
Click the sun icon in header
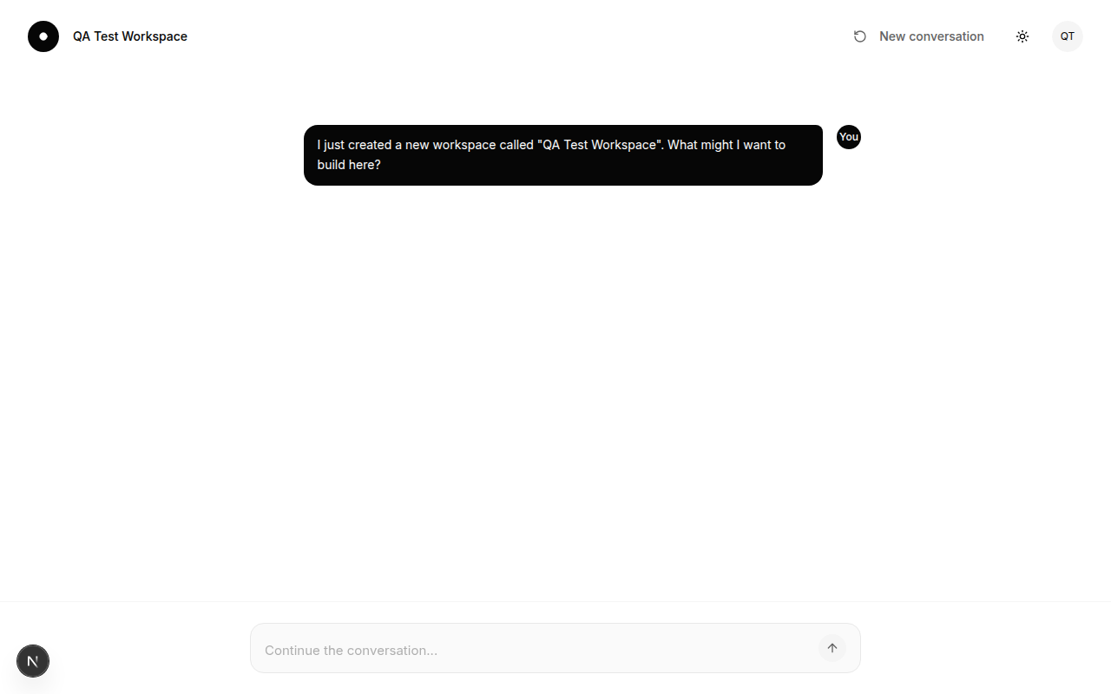[x=1022, y=36]
